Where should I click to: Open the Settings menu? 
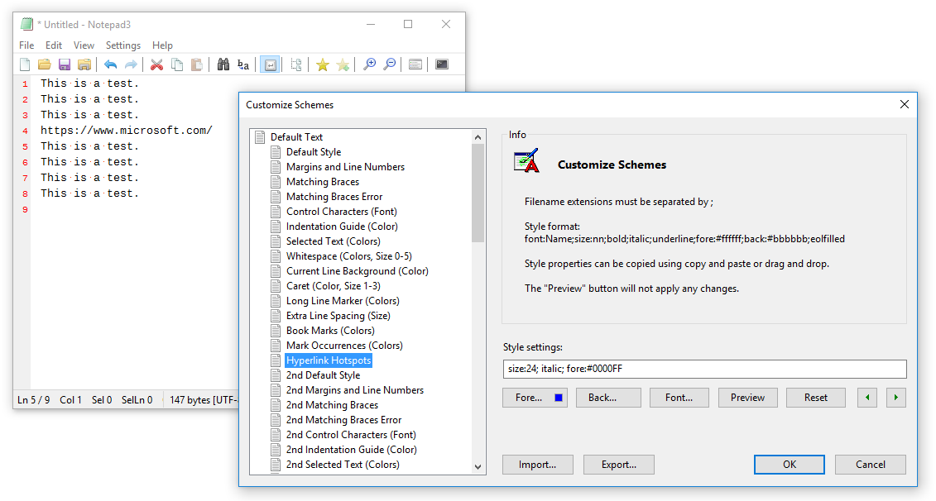122,45
